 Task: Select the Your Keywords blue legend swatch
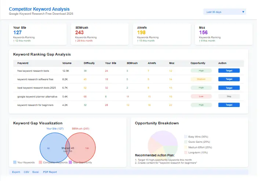coord(15,162)
